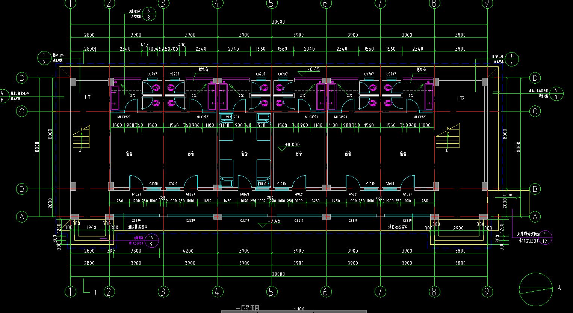This screenshot has height=313, width=573.
Task: Select the LT2 stairwell label
Action: pos(461,99)
